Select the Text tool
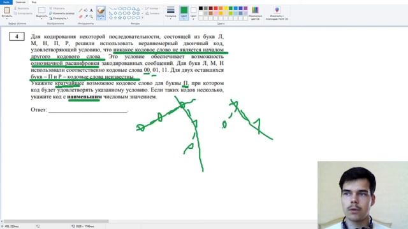This screenshot has height=229, width=408. 91,10
